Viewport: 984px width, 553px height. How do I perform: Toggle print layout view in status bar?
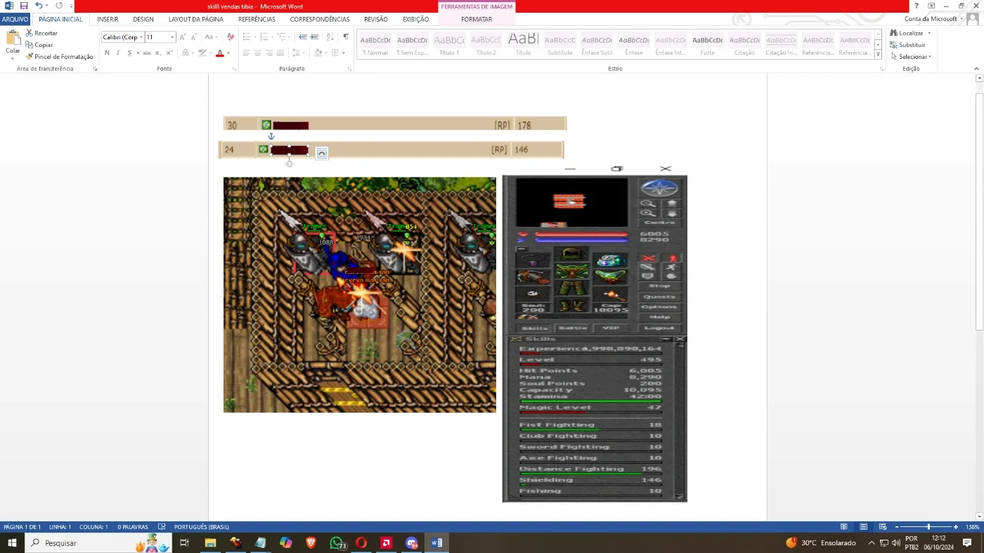[863, 526]
